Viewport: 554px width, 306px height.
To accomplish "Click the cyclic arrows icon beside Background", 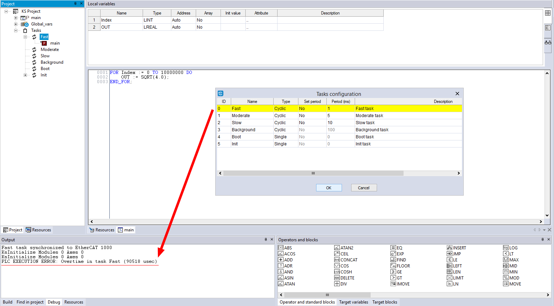I will coord(34,62).
